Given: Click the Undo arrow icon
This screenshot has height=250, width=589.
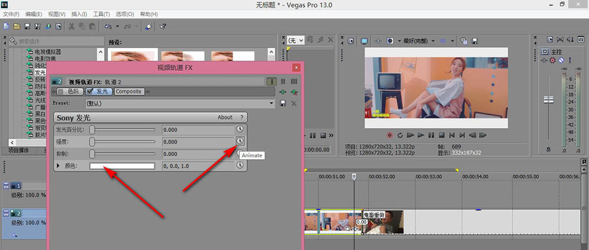Looking at the screenshot, I should 108,27.
